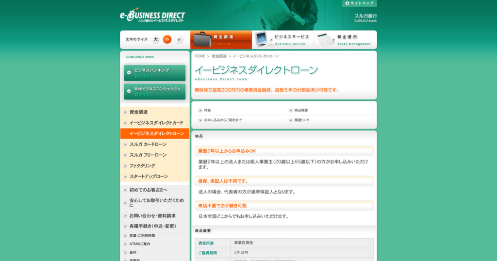Jump to 特長 section anchor
The image size is (497, 261).
[207, 111]
